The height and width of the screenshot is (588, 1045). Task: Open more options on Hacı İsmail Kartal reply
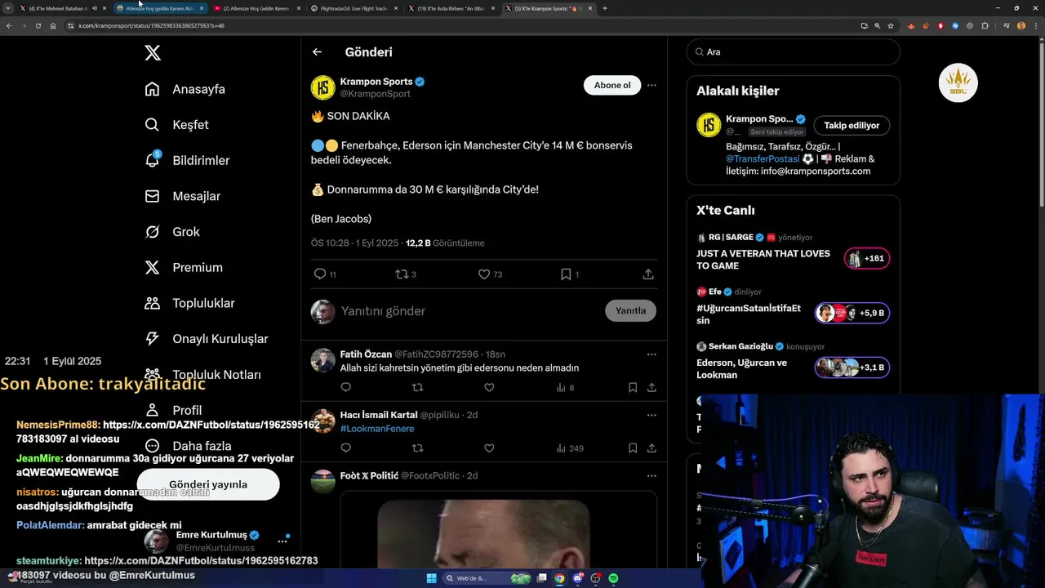(x=651, y=415)
